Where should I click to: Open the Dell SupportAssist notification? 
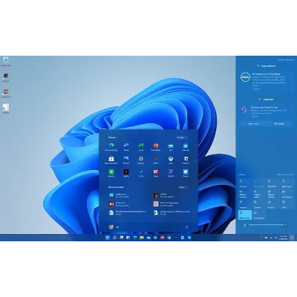[x=266, y=81]
